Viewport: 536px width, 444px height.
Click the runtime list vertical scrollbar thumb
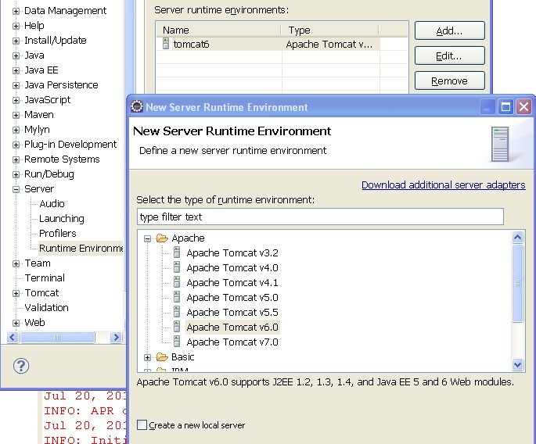(517, 283)
